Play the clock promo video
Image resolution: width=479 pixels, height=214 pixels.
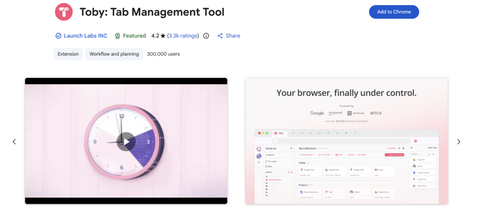pyautogui.click(x=126, y=142)
